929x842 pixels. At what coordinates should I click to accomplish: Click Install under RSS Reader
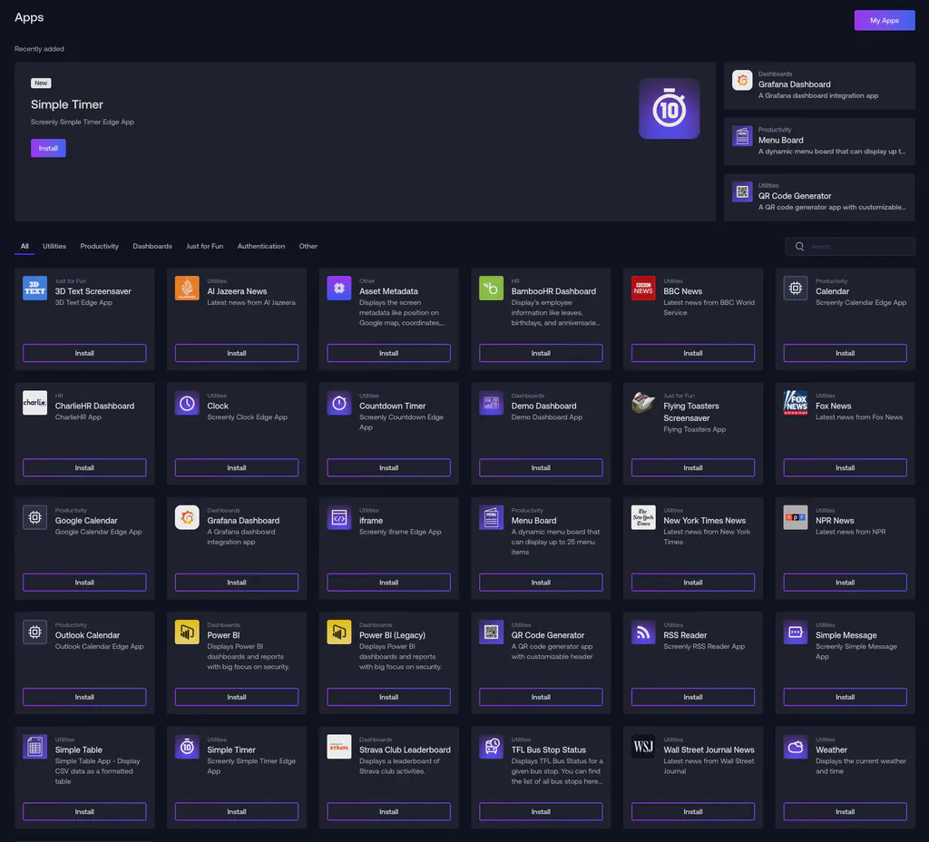[693, 697]
